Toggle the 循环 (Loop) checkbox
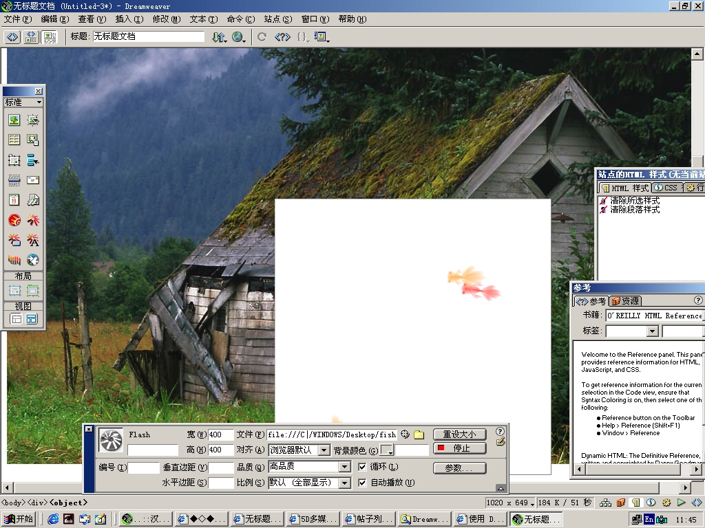The height and width of the screenshot is (528, 705). [362, 467]
